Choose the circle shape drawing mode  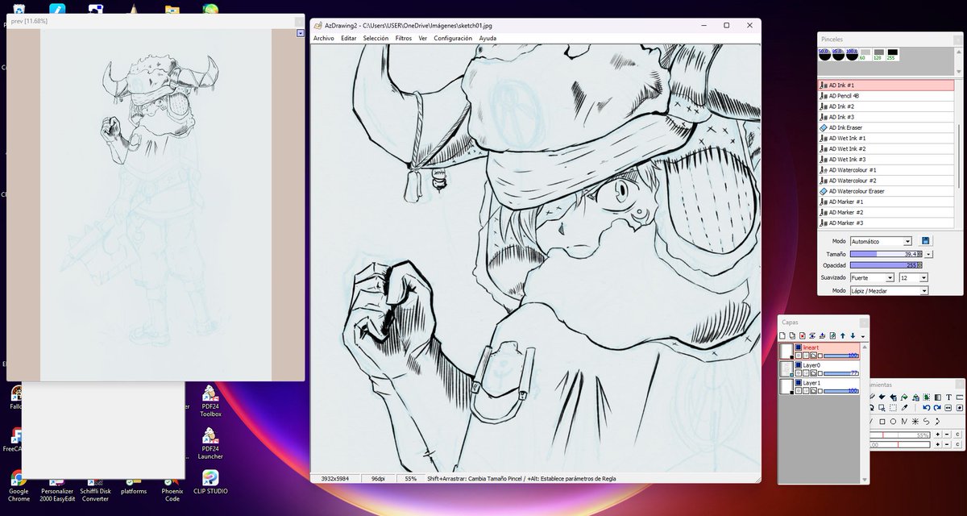coord(893,421)
